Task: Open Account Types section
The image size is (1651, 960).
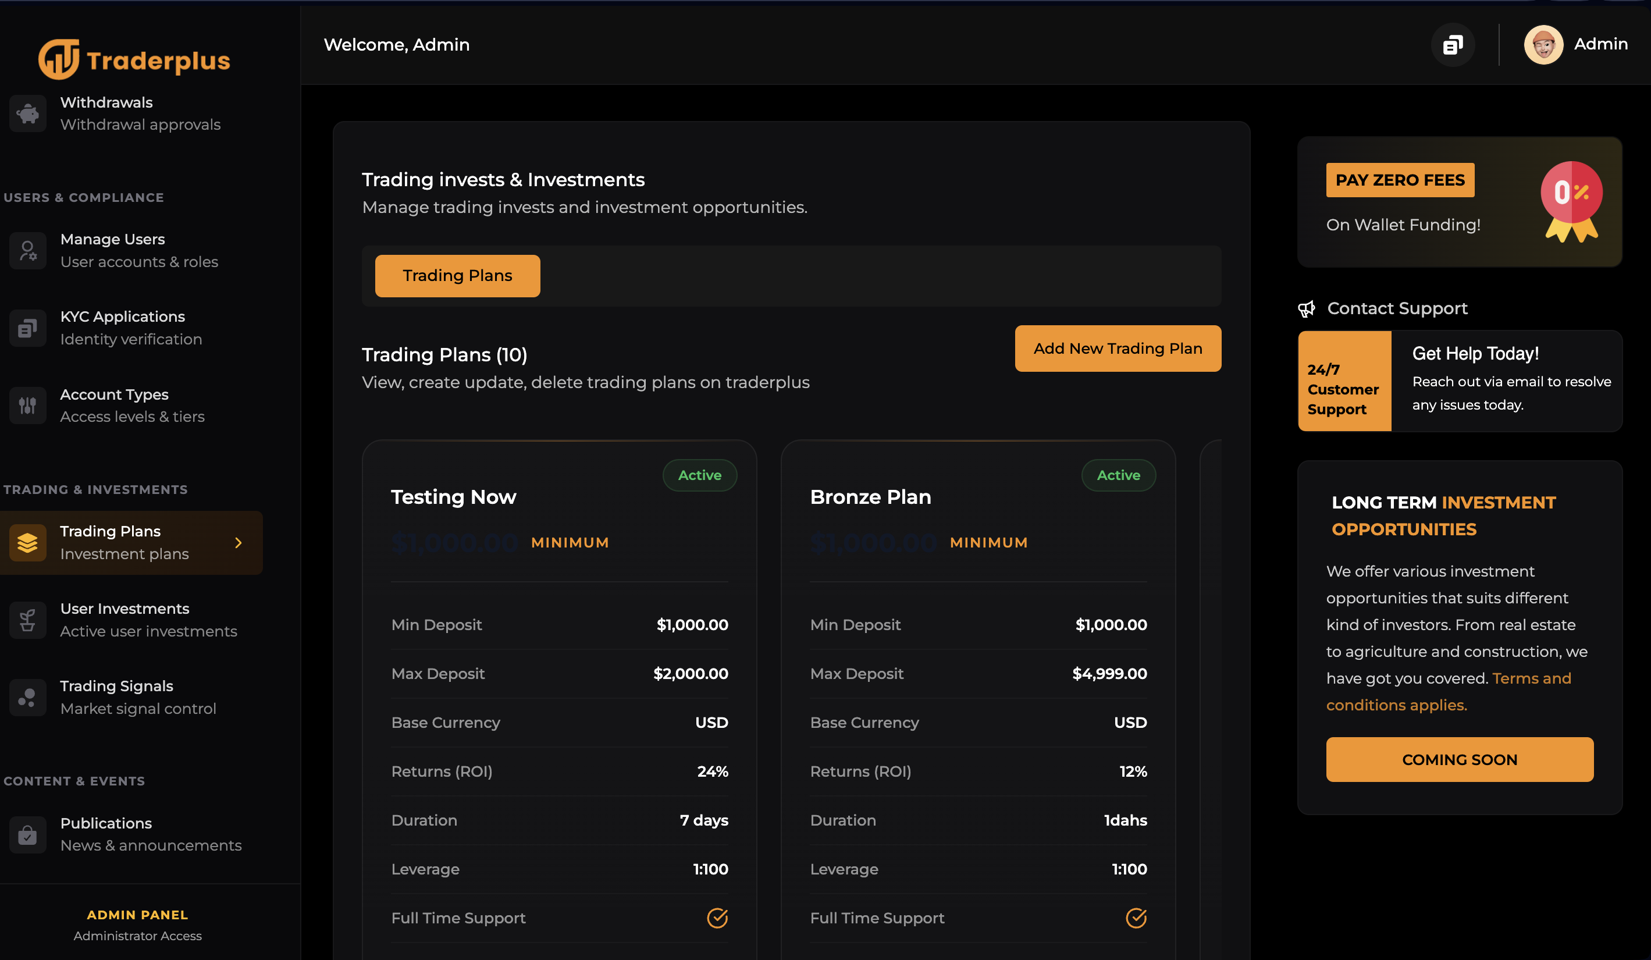Action: pos(131,406)
